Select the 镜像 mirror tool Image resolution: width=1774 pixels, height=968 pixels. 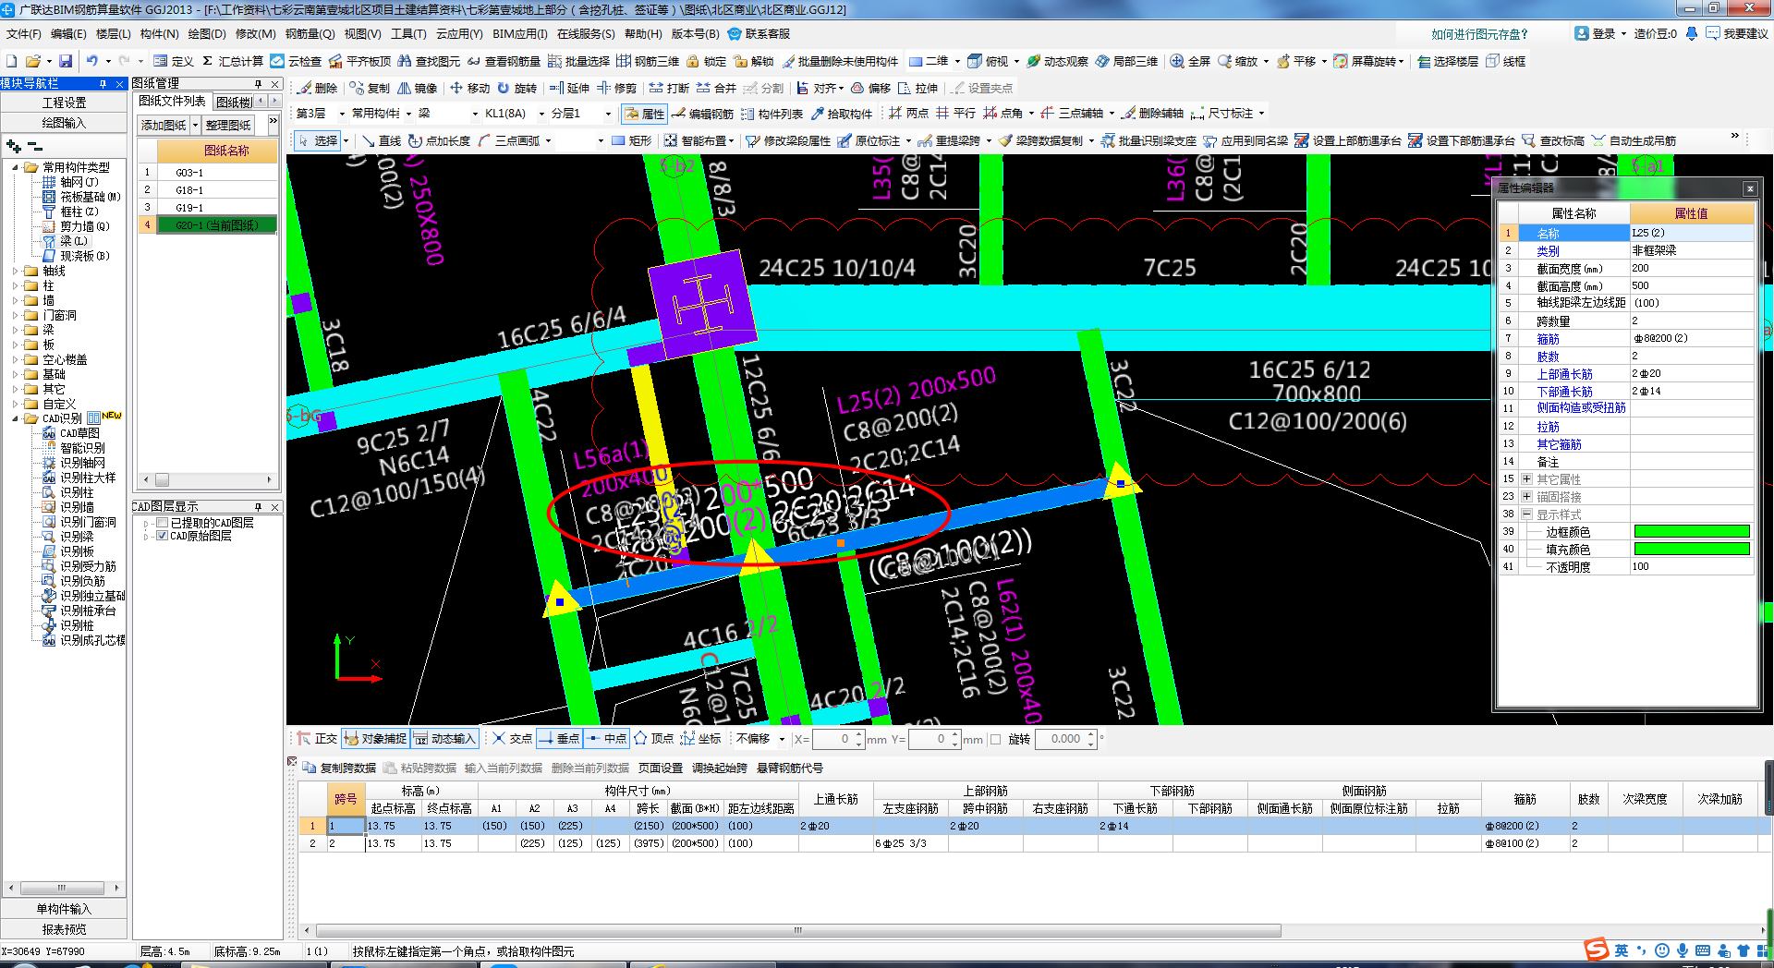(x=418, y=88)
